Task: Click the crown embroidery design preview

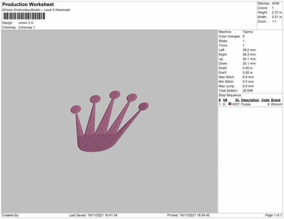Action: point(109,121)
